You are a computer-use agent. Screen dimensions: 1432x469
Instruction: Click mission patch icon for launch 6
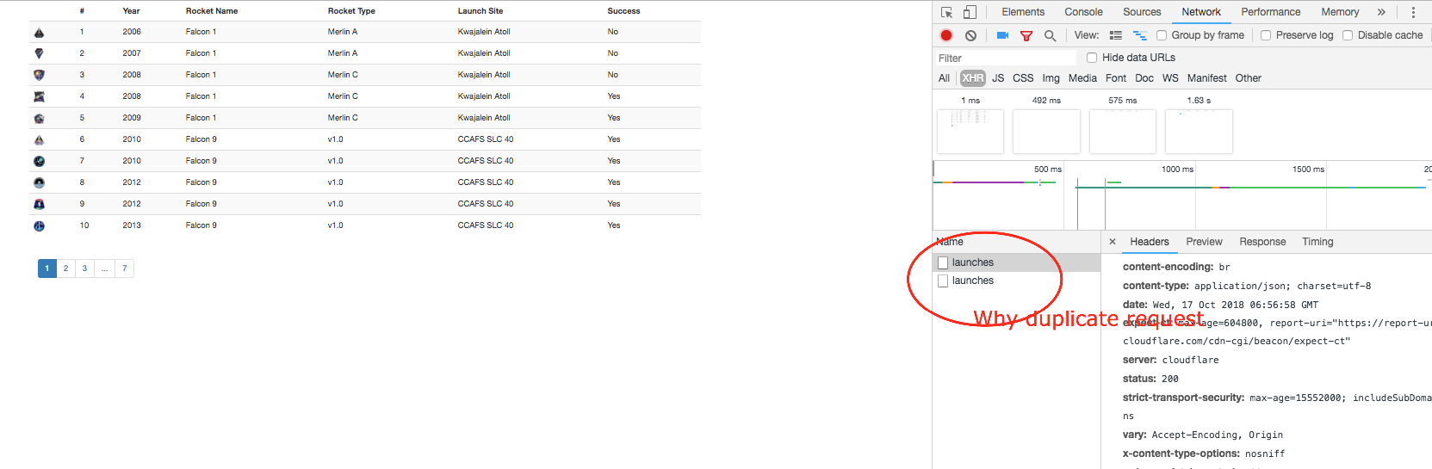coord(39,139)
